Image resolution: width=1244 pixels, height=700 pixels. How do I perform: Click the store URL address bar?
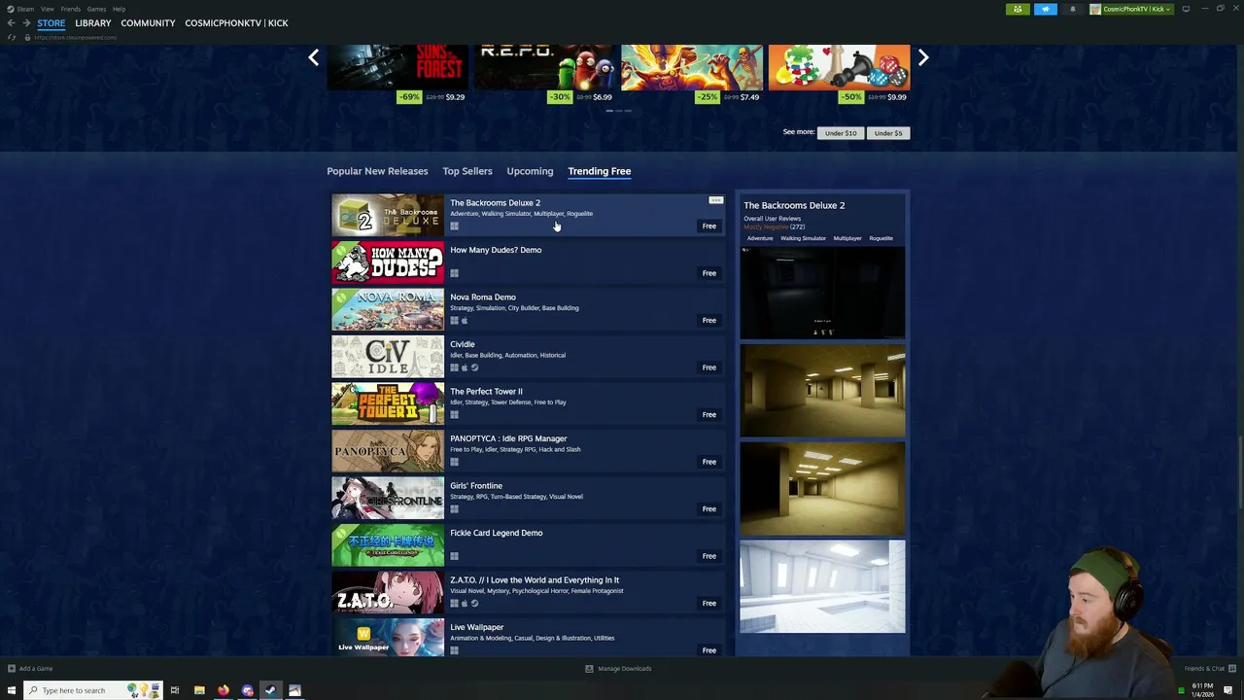[75, 37]
